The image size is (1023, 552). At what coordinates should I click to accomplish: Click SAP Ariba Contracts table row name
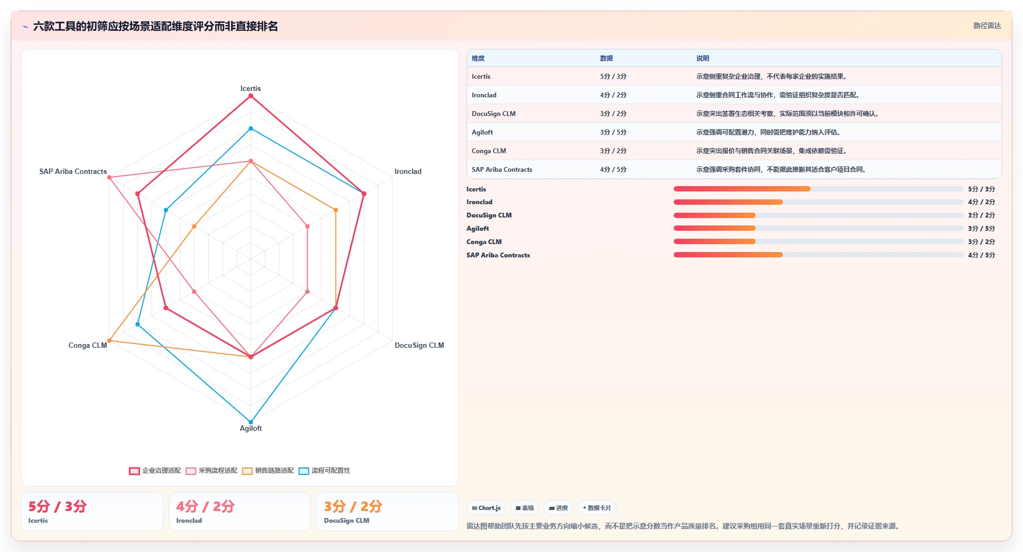(502, 170)
